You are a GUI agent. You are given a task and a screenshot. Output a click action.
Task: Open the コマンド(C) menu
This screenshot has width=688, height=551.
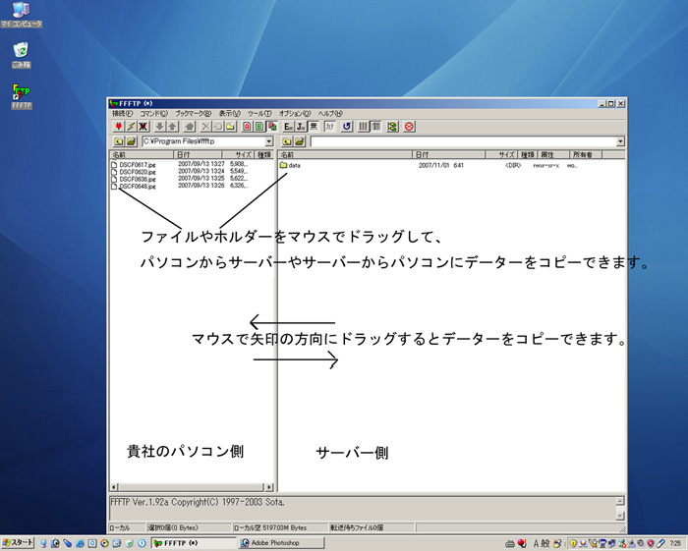(154, 114)
